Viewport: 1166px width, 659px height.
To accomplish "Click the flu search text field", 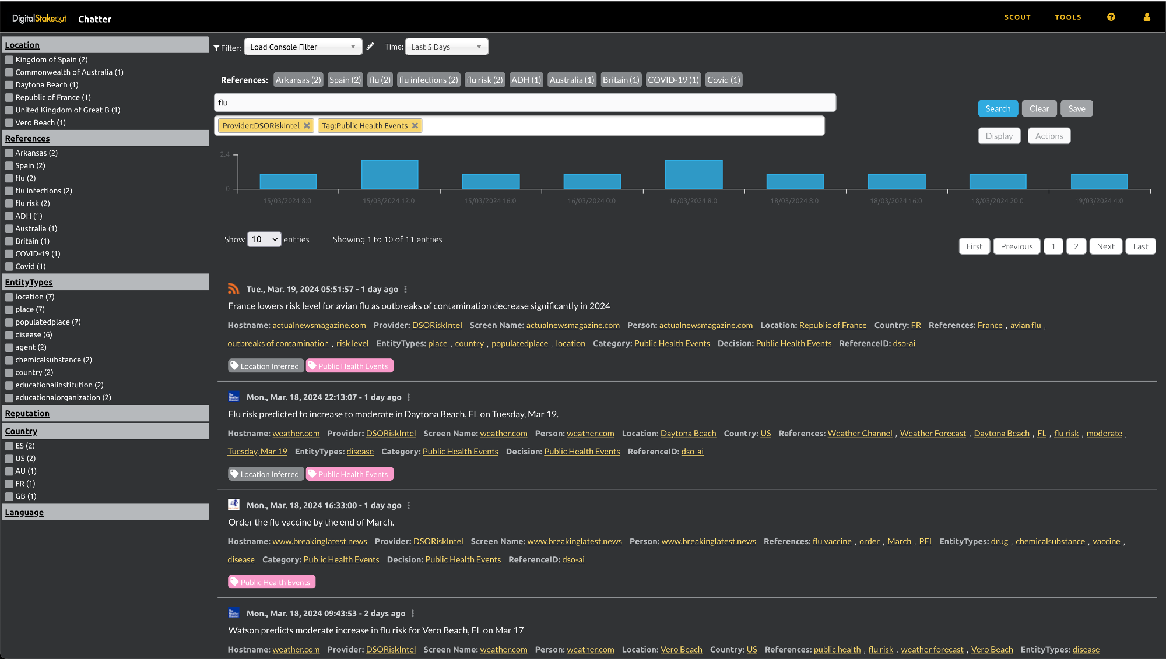I will pos(525,103).
